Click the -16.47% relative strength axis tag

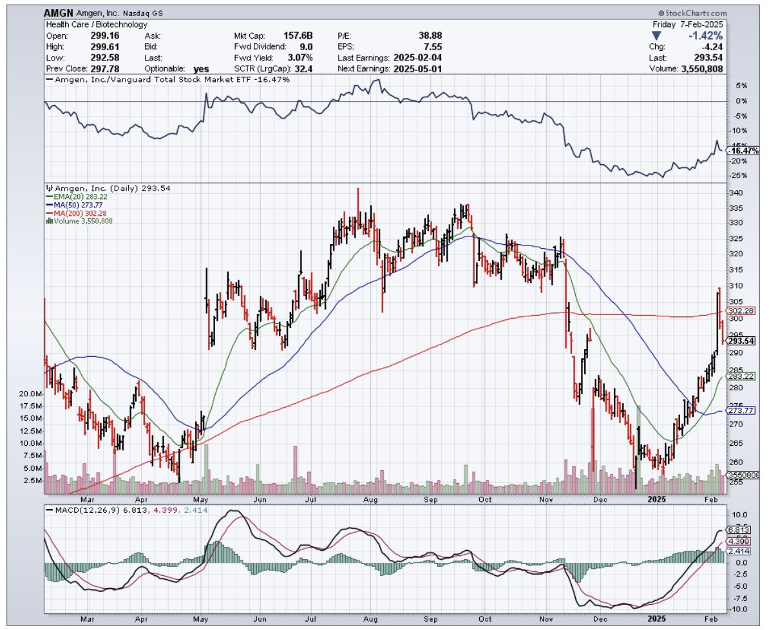pyautogui.click(x=741, y=151)
